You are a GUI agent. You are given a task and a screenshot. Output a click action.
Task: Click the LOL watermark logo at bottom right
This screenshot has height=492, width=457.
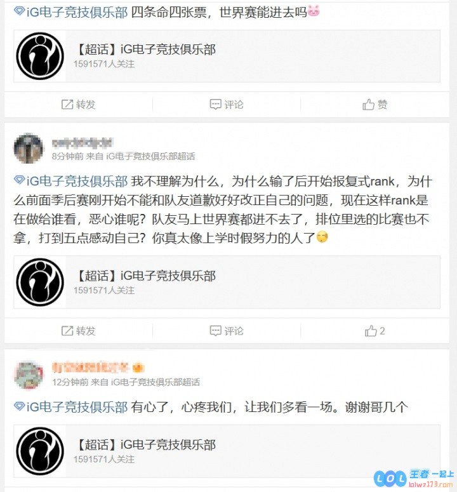(390, 479)
